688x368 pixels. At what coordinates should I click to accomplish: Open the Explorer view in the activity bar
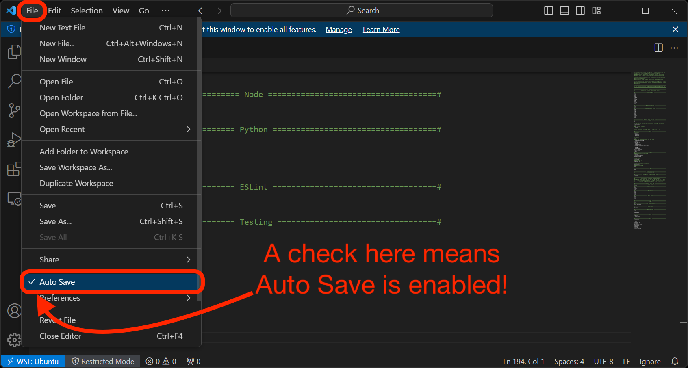click(14, 52)
